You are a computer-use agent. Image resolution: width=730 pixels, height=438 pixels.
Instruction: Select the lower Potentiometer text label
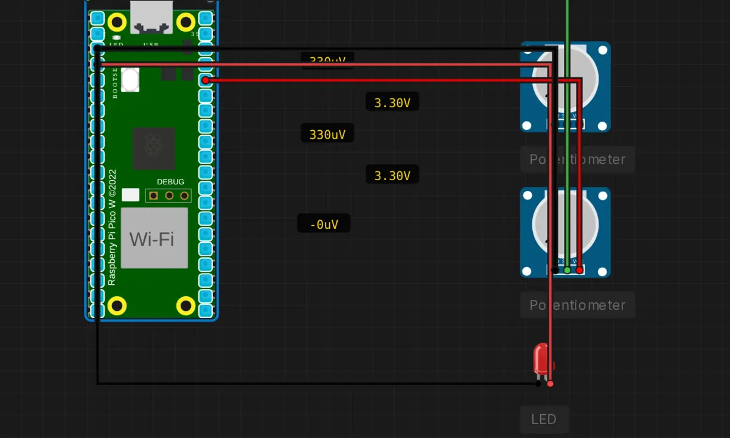[577, 305]
